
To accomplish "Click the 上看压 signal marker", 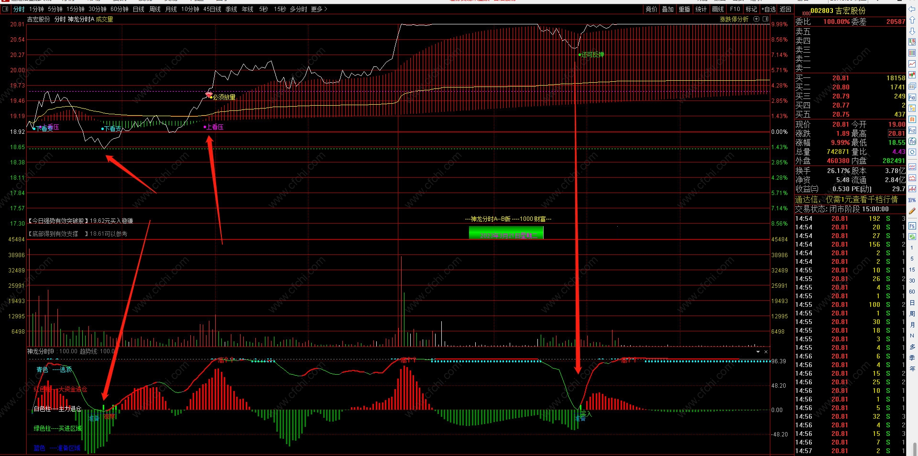I will (215, 127).
